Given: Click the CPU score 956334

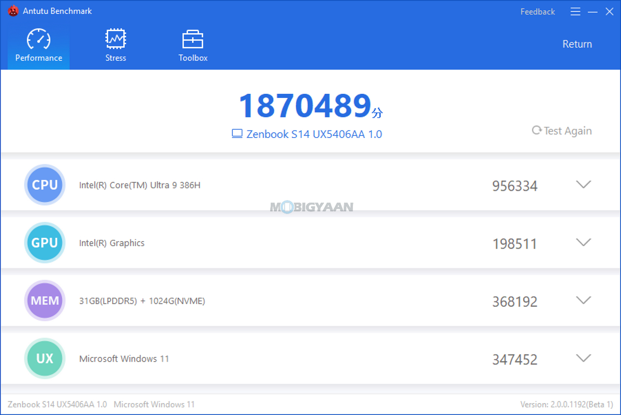Looking at the screenshot, I should click(515, 185).
